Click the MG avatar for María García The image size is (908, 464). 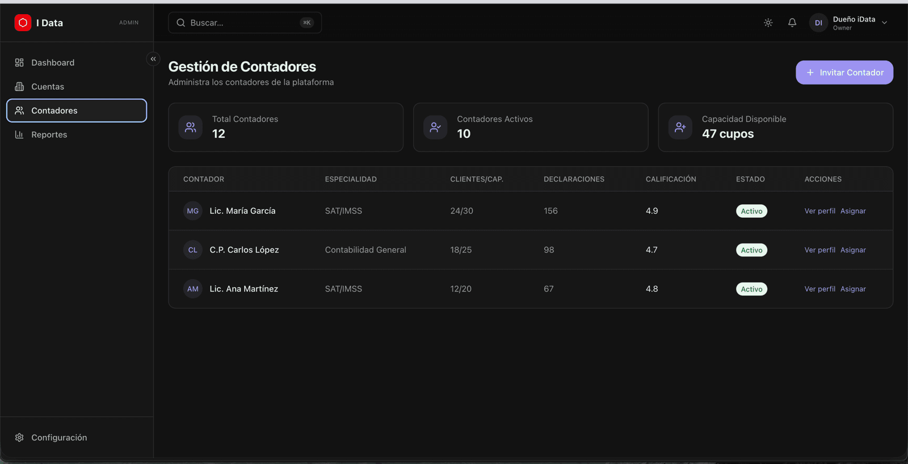point(193,211)
